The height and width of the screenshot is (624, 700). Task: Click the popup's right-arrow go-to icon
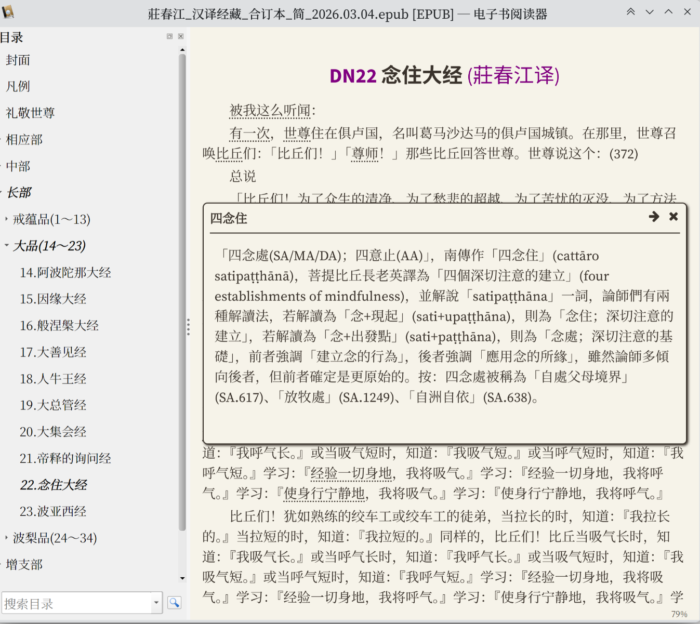pos(654,217)
